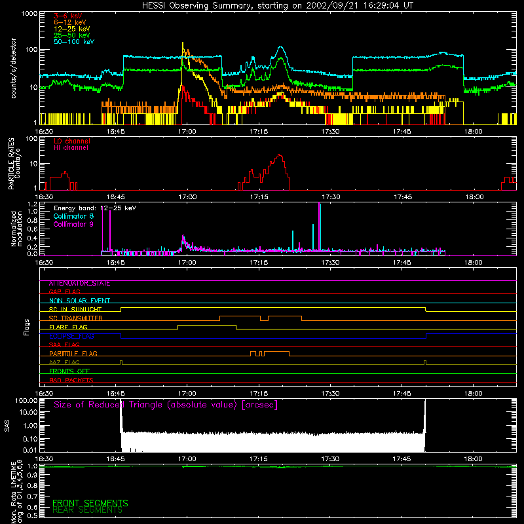Click the PARTICLE_FLAG label

pos(73,354)
